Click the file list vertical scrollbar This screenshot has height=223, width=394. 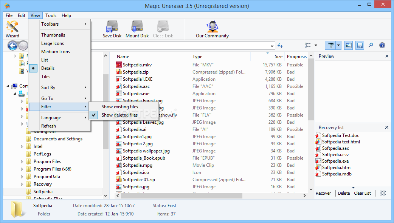click(311, 90)
